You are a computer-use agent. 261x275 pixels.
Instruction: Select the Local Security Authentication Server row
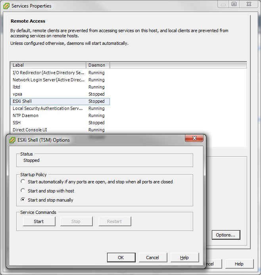60,109
